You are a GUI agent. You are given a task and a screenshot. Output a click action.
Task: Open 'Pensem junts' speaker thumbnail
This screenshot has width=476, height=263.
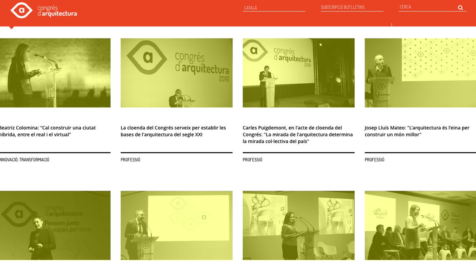[x=55, y=225]
